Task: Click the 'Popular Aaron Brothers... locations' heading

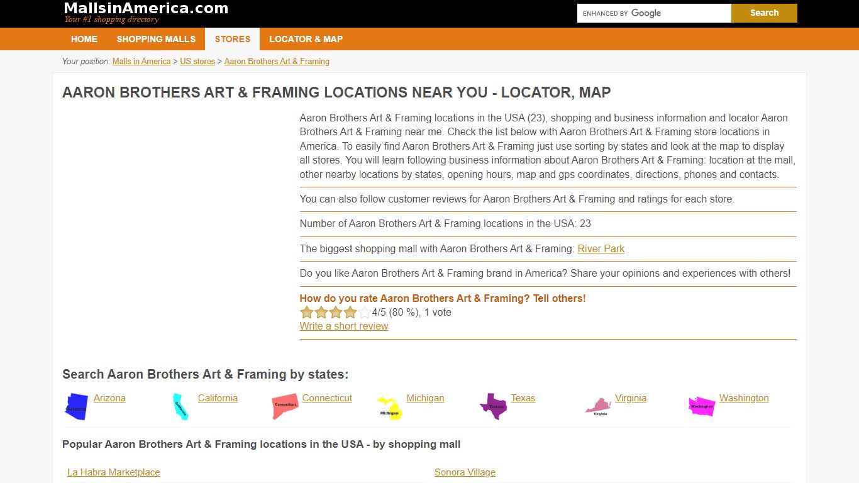Action: pyautogui.click(x=262, y=444)
